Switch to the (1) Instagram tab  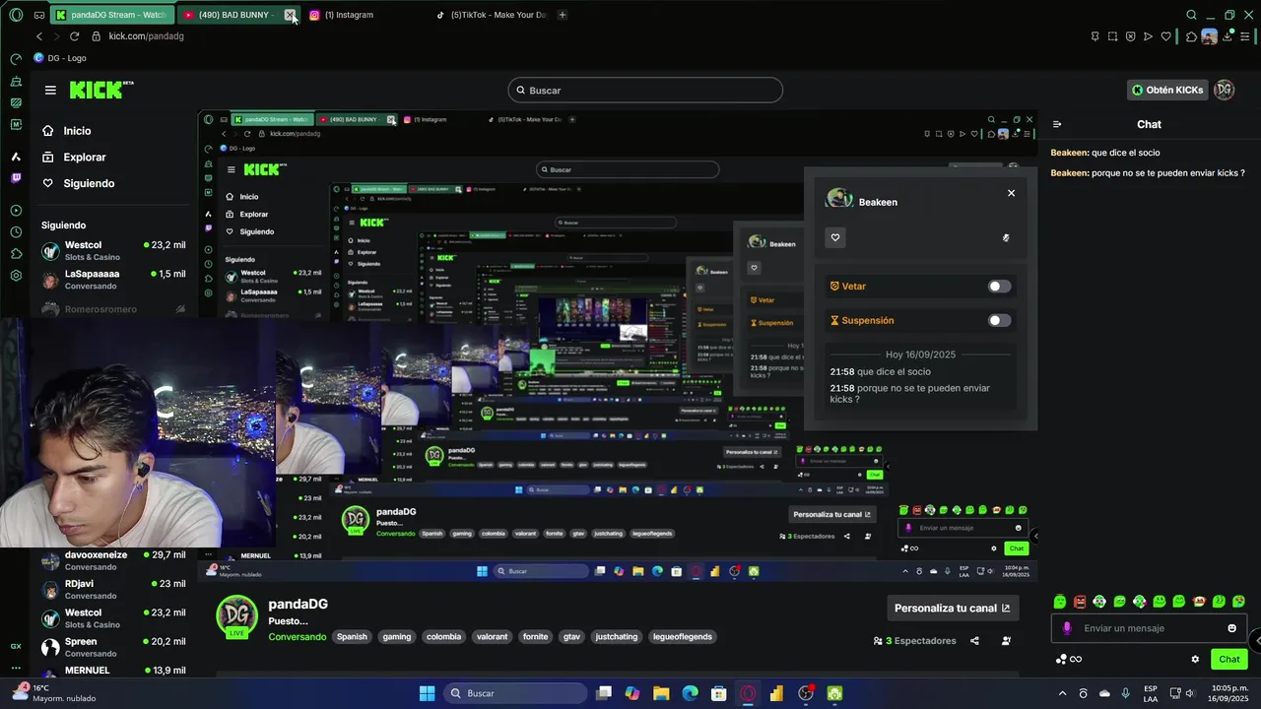349,15
